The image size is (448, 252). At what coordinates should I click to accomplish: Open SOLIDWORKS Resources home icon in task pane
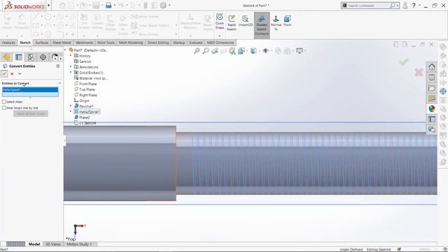(432, 67)
